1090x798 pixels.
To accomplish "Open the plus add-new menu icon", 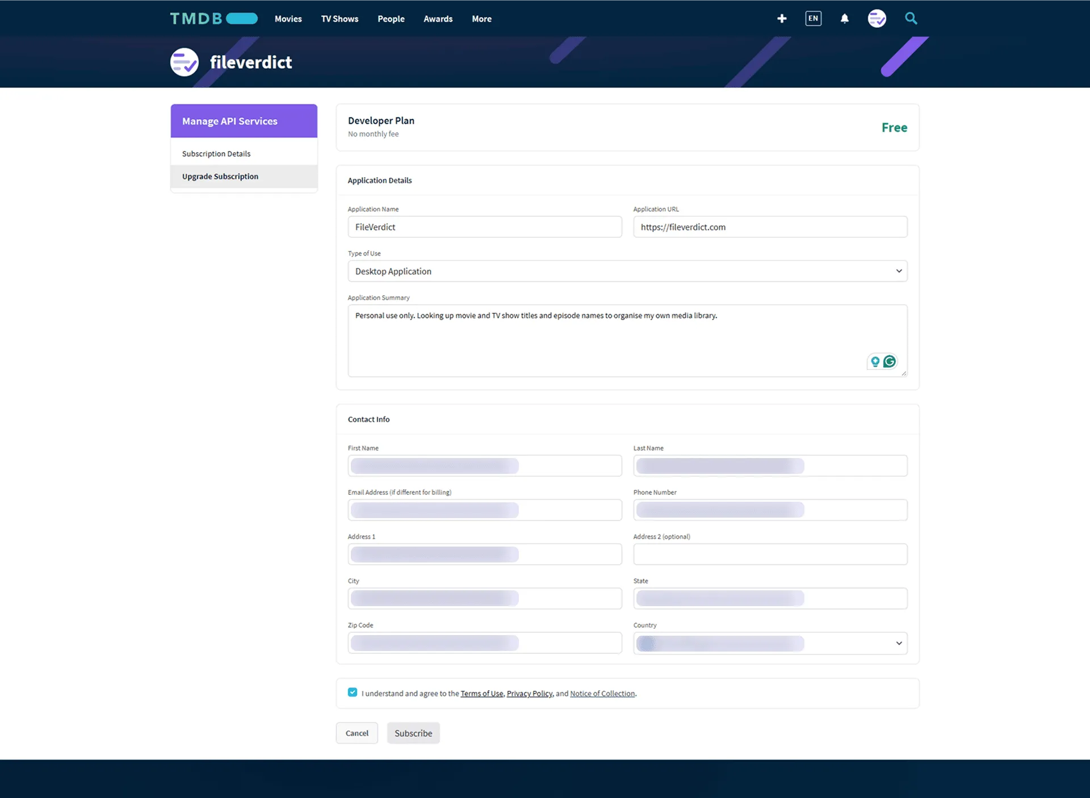I will (x=782, y=19).
